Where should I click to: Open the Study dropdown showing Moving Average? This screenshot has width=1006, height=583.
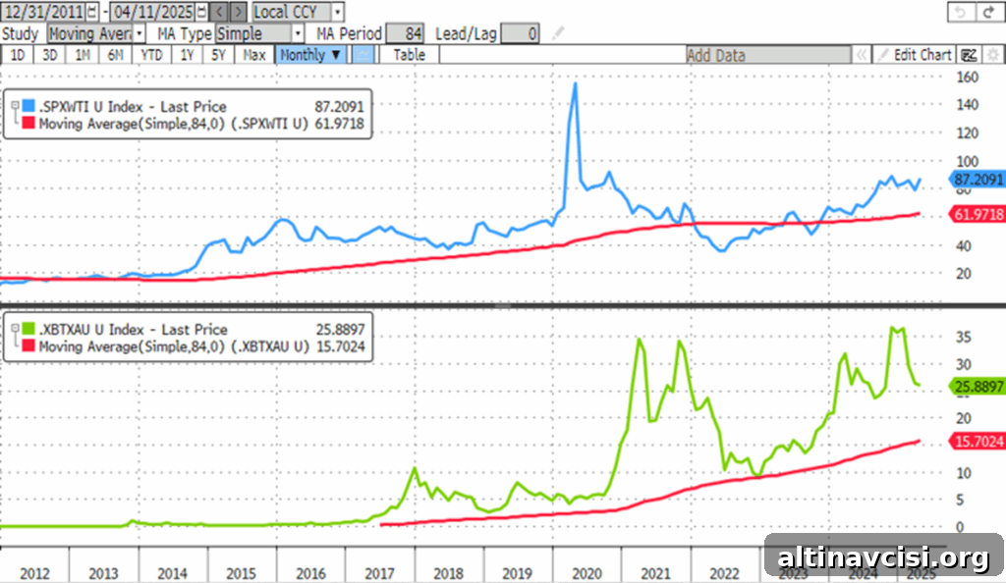96,33
